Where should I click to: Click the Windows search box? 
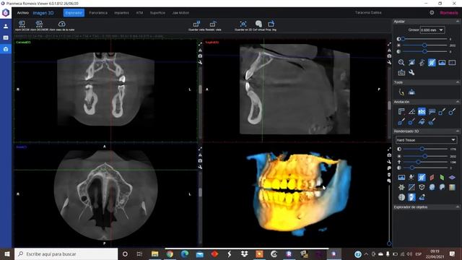click(x=66, y=253)
